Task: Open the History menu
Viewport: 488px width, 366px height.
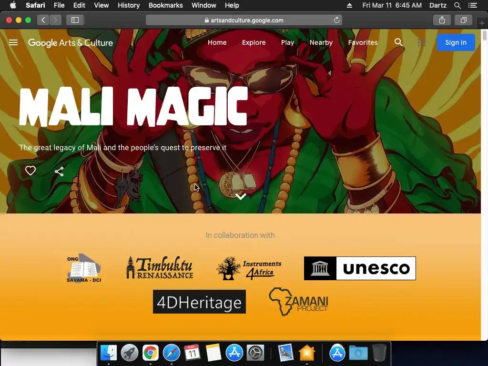Action: click(x=129, y=5)
